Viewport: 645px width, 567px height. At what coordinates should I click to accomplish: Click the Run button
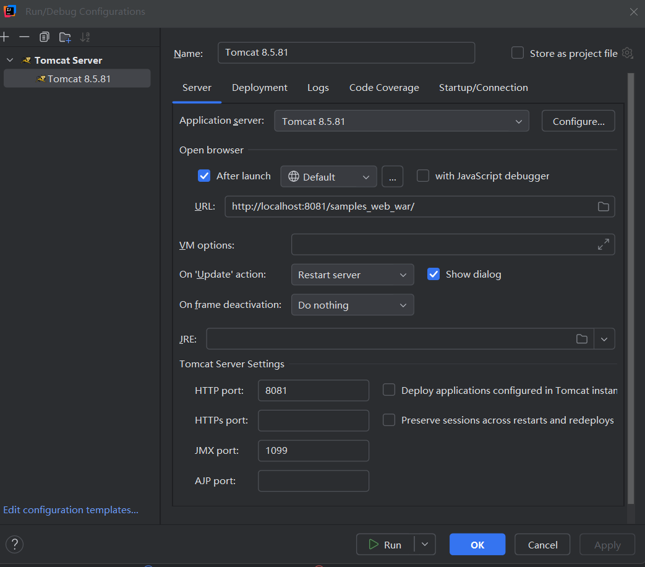coord(385,544)
